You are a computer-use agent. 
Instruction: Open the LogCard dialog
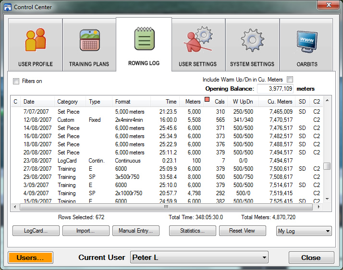pyautogui.click(x=36, y=231)
